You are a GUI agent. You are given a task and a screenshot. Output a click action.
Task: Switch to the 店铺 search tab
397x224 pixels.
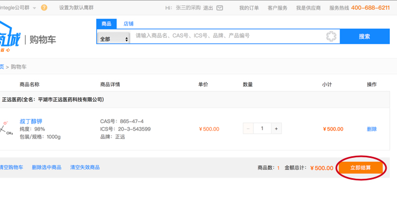point(129,23)
